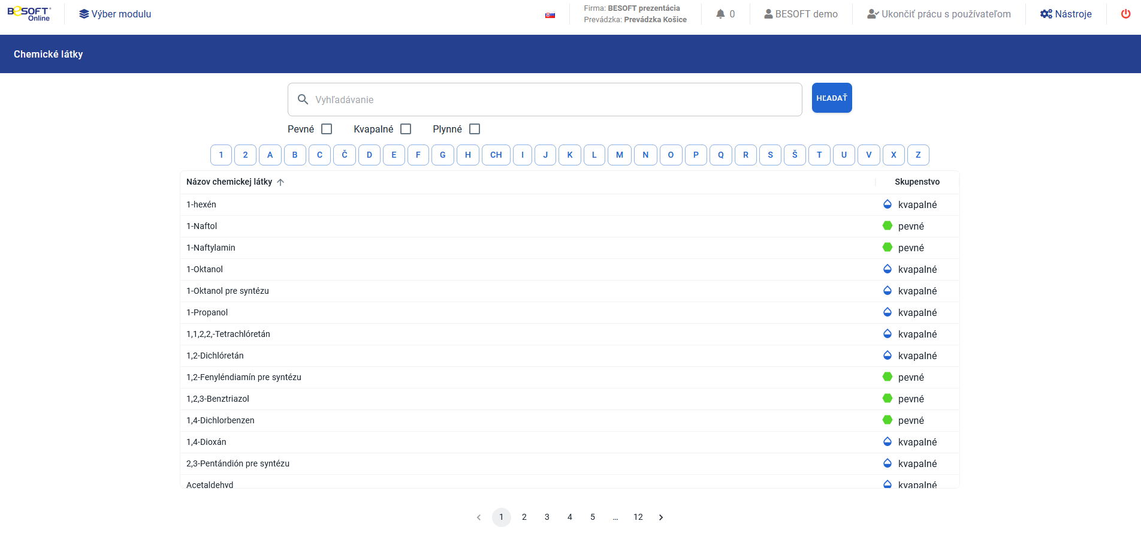This screenshot has width=1141, height=533.
Task: Open the Výber modulu module selector
Action: point(115,14)
